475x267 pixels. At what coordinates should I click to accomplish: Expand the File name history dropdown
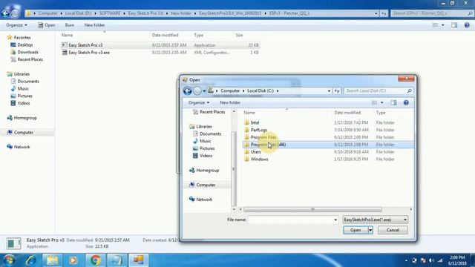click(335, 220)
